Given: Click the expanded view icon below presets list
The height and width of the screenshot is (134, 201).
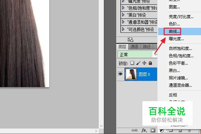Looking at the screenshot, I should tap(130, 40).
